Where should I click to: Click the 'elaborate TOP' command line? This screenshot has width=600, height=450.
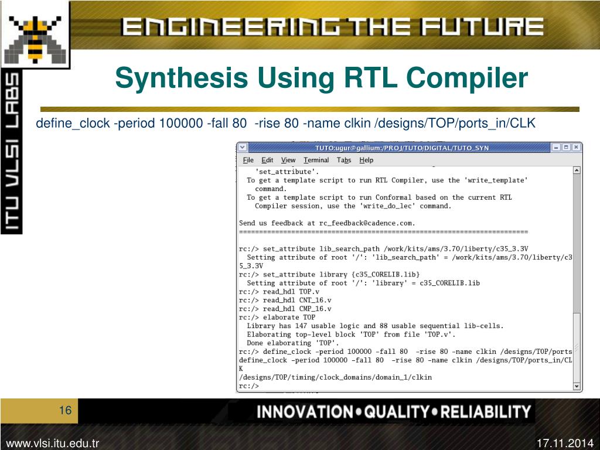277,317
